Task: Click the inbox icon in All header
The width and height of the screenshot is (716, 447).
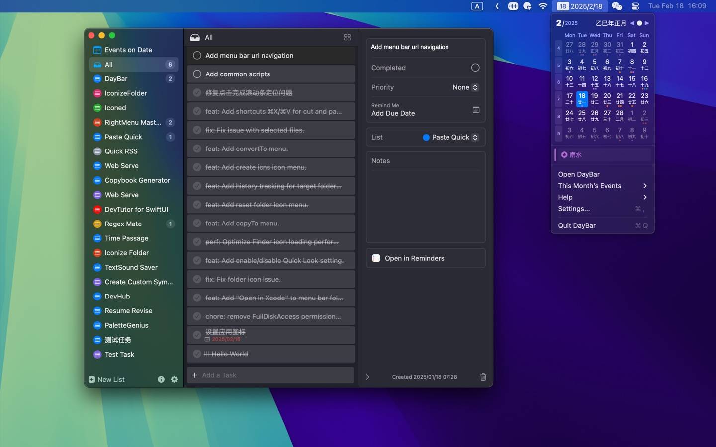Action: click(x=195, y=37)
